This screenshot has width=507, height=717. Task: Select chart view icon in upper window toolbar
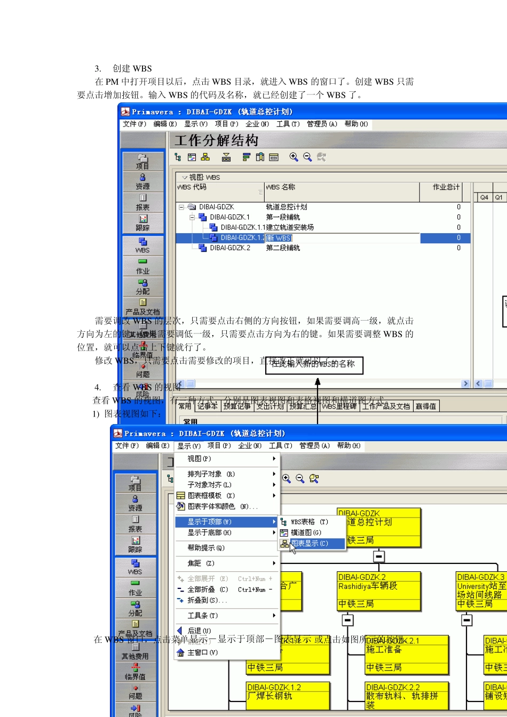click(205, 157)
